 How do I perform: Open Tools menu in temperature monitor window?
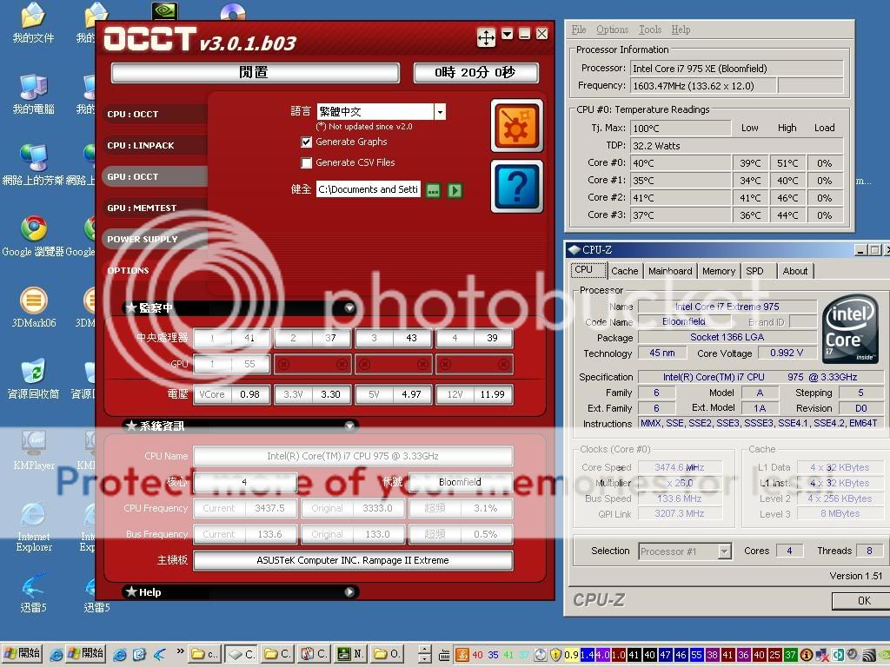[650, 30]
